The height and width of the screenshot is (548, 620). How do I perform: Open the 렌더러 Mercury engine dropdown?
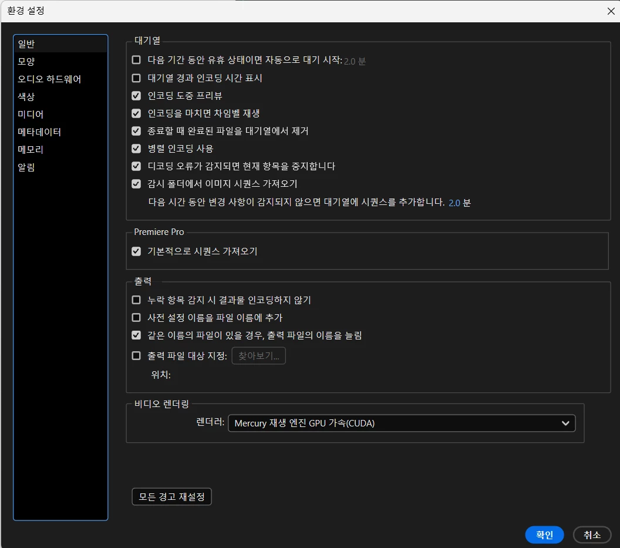pos(402,423)
